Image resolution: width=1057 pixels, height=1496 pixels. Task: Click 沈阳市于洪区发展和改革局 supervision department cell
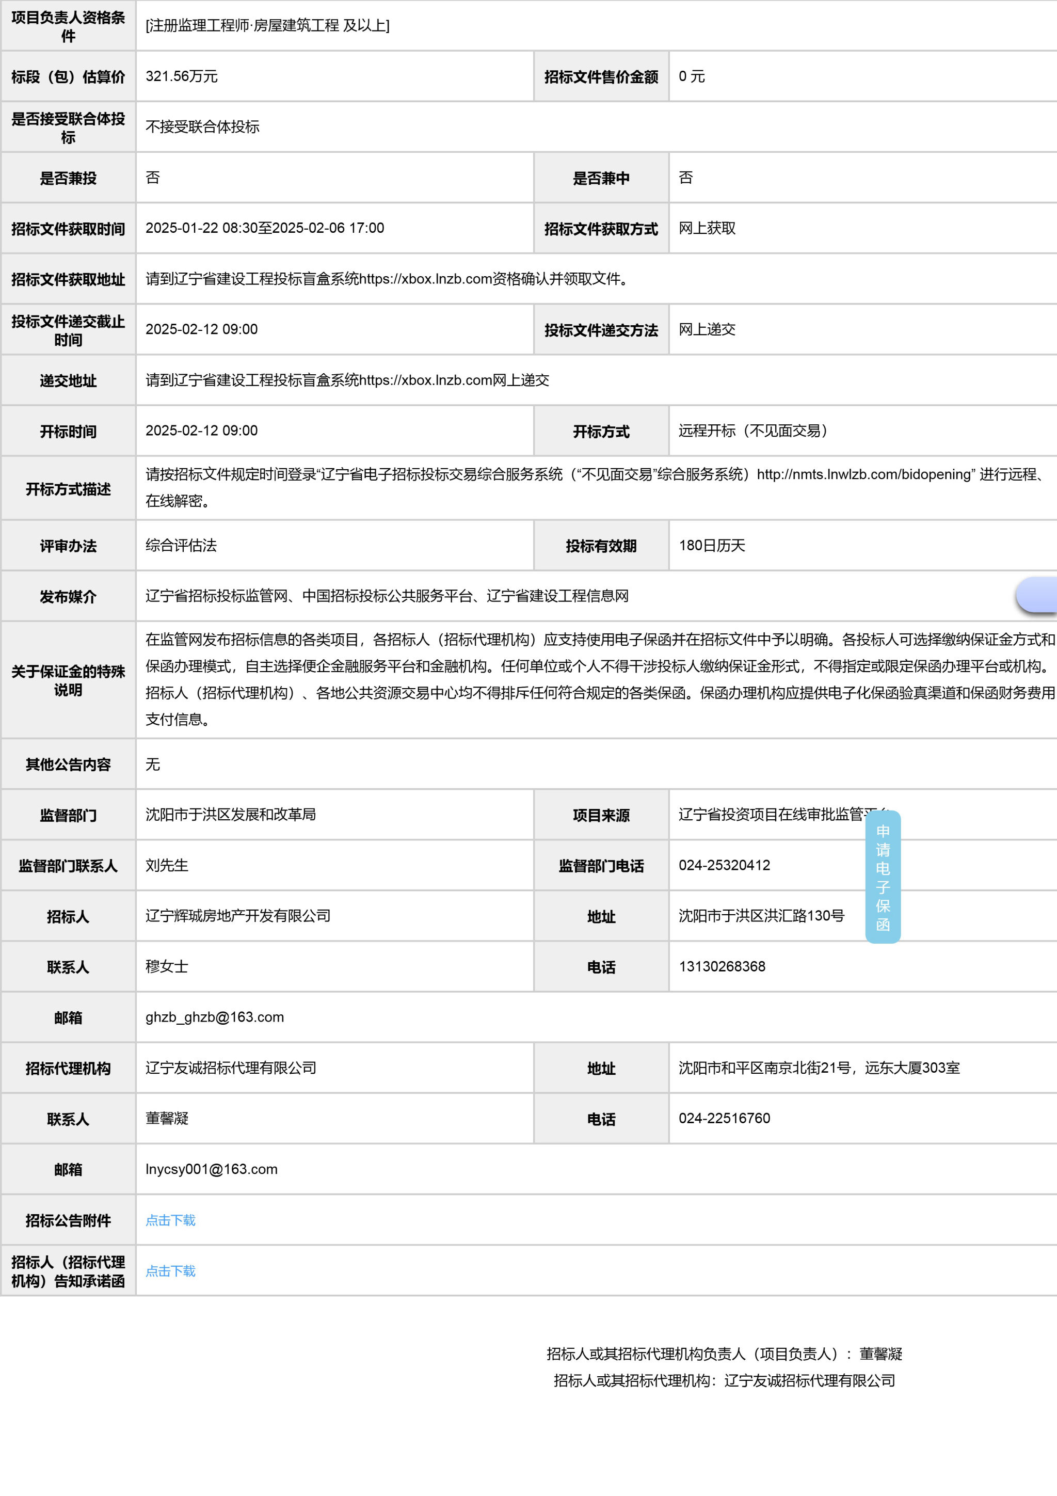pos(231,815)
